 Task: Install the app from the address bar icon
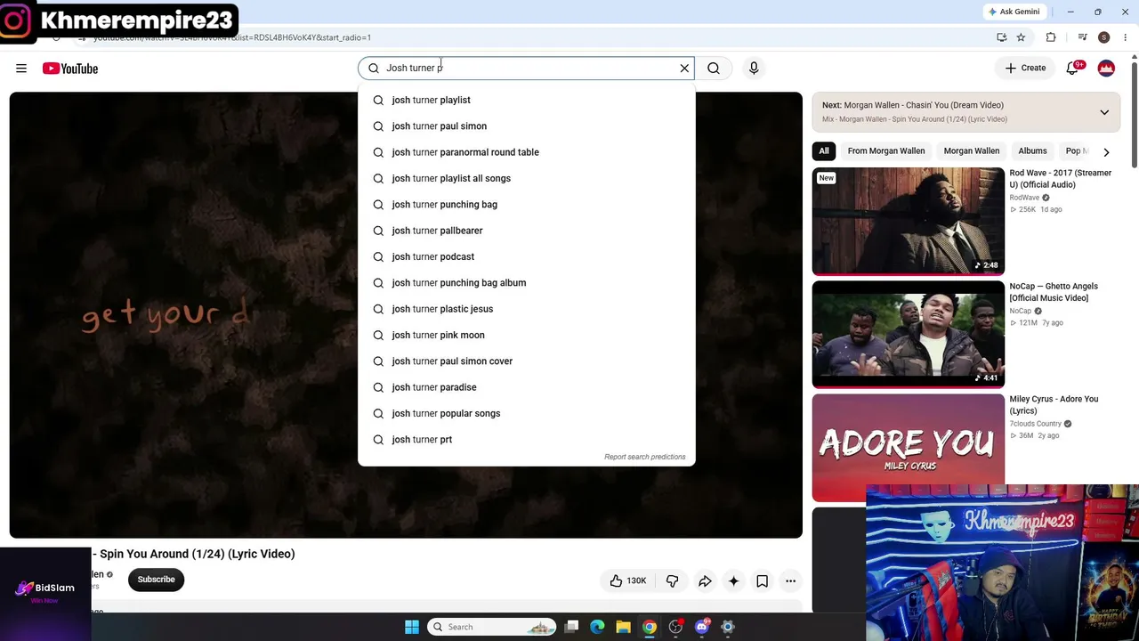(1001, 37)
